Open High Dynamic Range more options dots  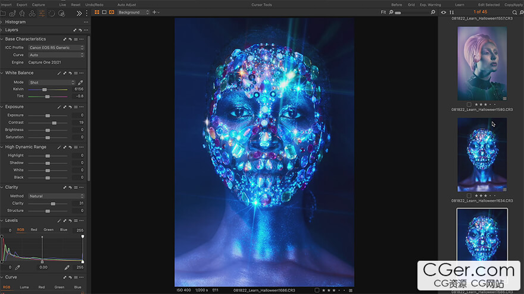point(82,147)
